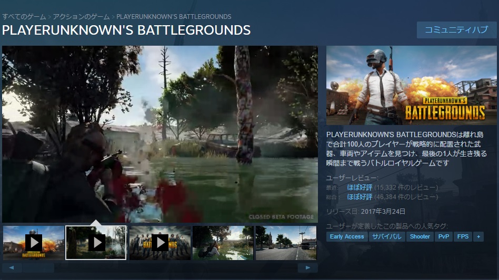The image size is (499, 280).
Task: Open the コミュニティハブ button
Action: pos(456,30)
